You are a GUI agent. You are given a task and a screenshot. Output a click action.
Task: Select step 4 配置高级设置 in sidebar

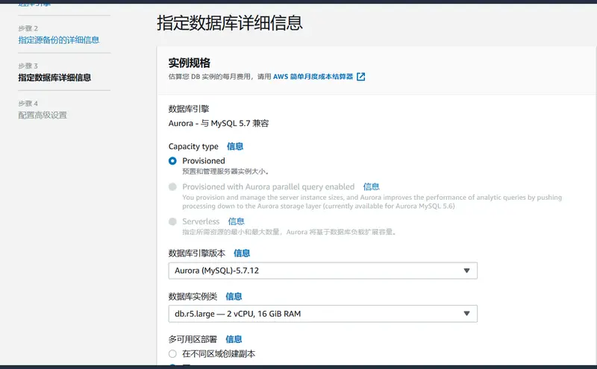pyautogui.click(x=43, y=116)
